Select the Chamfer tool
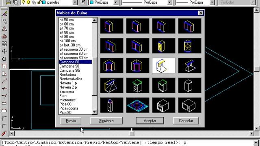Screen dimensions: 260x146 click(x=4, y=118)
